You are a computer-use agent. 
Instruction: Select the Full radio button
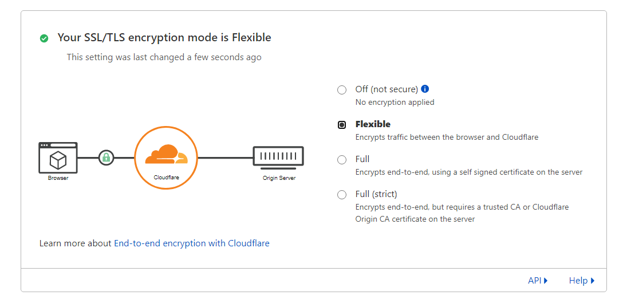click(x=342, y=160)
